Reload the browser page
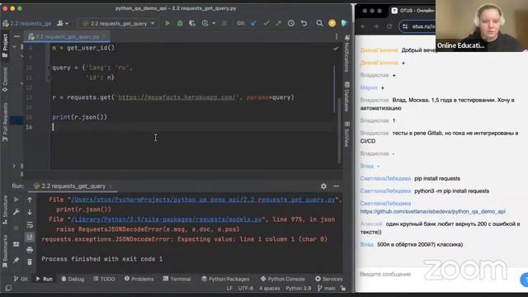 tap(389, 26)
